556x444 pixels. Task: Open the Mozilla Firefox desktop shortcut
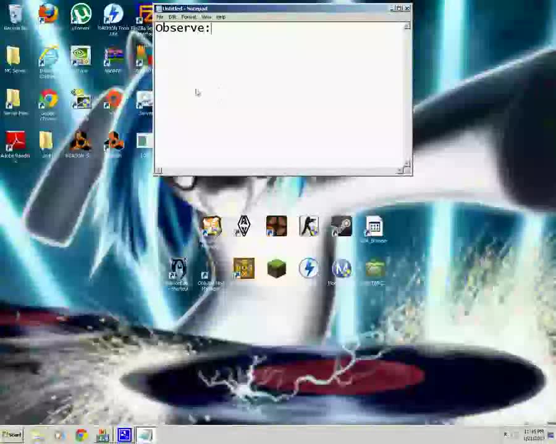[48, 14]
